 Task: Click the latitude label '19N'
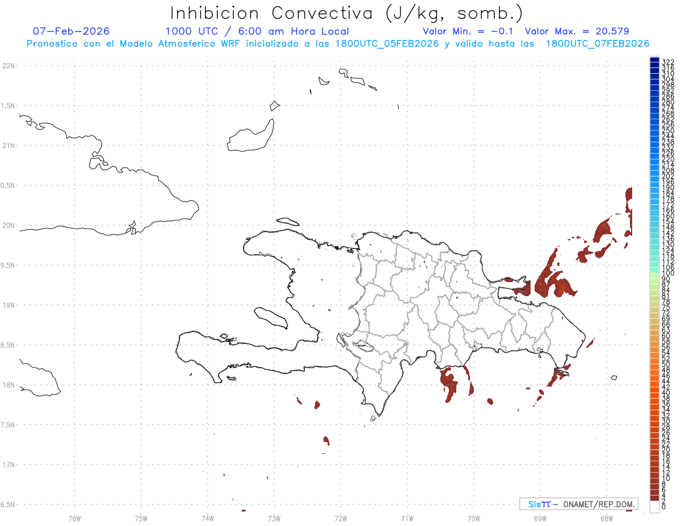(x=8, y=305)
